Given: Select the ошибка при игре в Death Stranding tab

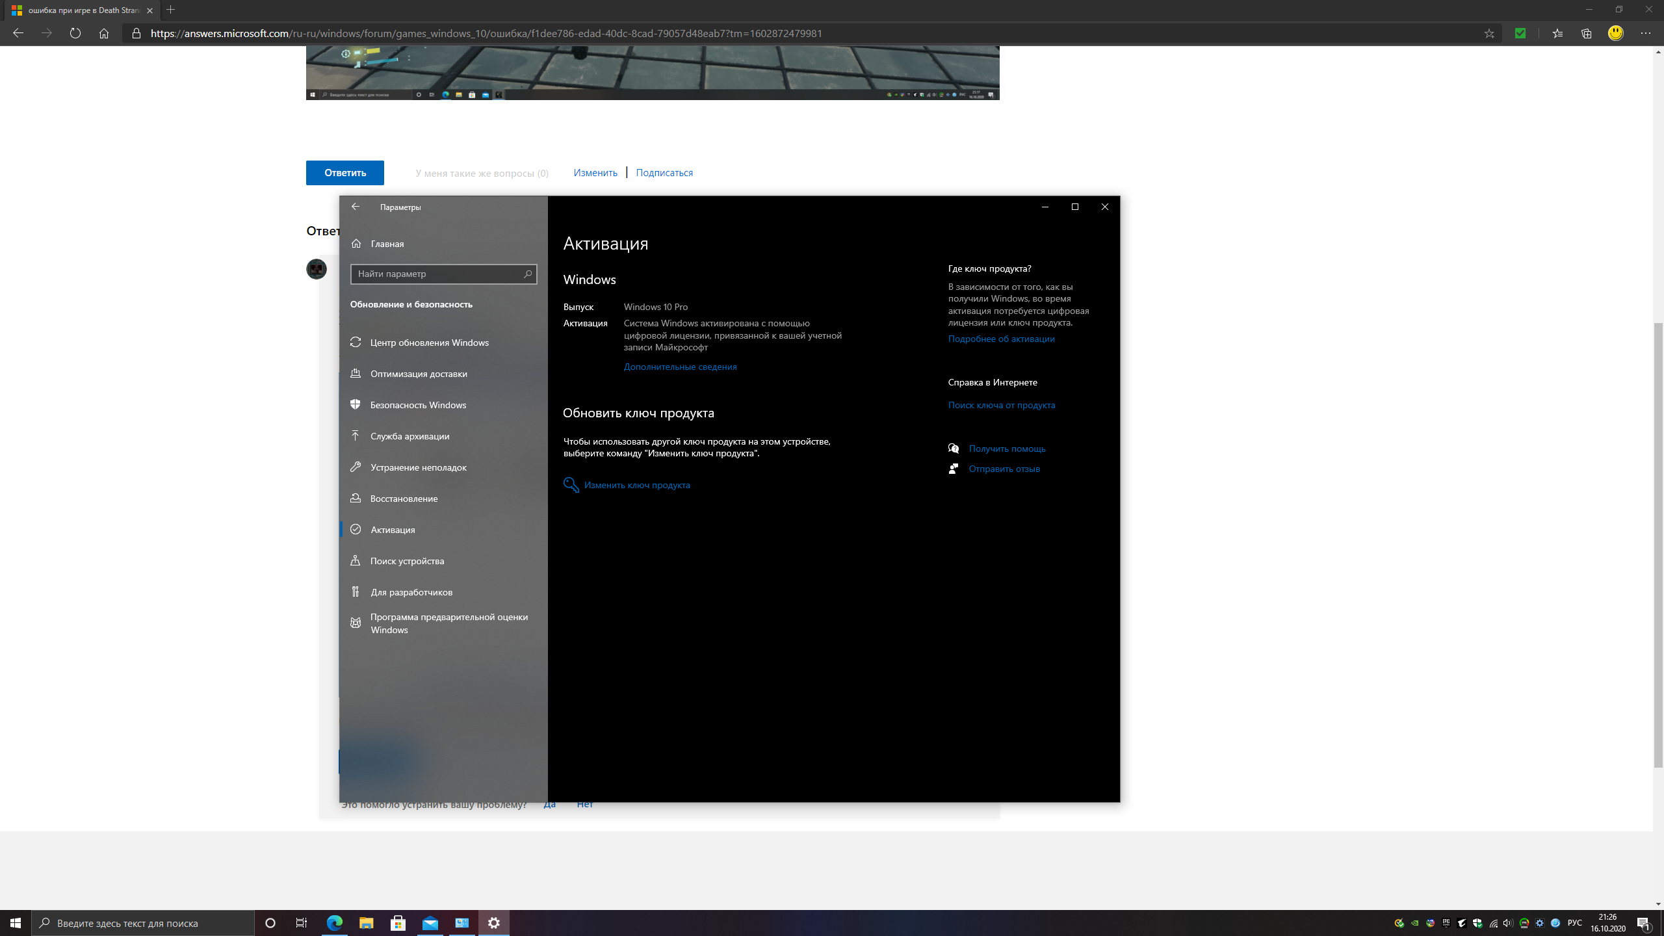Looking at the screenshot, I should pos(82,10).
